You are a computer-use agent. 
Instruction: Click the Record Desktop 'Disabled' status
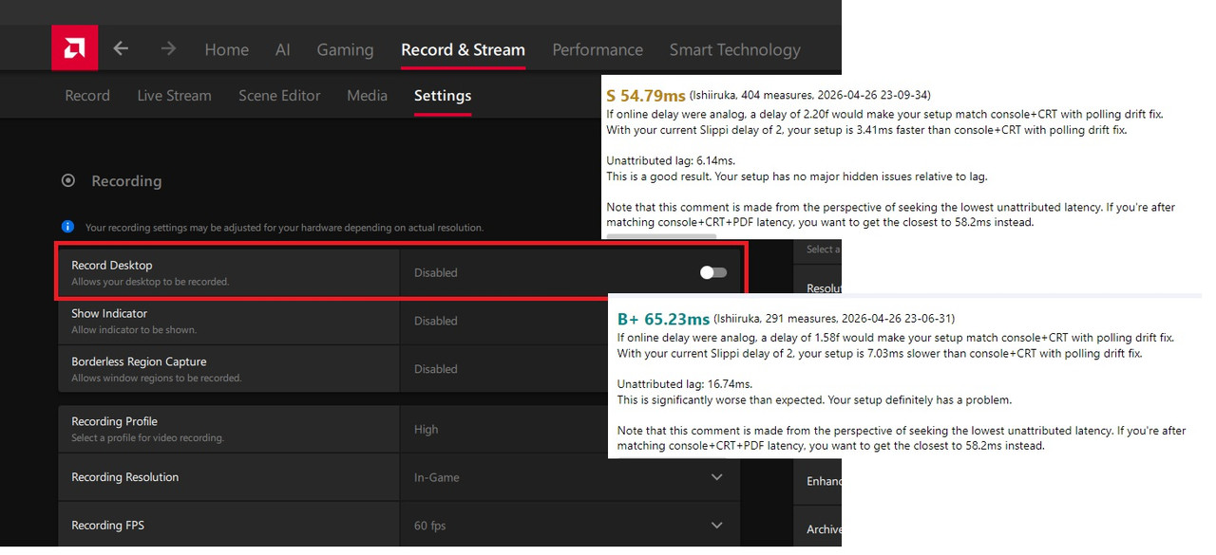(x=436, y=272)
